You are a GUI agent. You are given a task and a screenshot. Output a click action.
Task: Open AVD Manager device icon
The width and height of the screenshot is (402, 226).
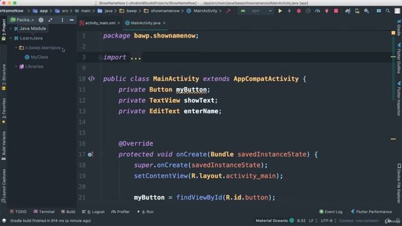click(x=357, y=11)
